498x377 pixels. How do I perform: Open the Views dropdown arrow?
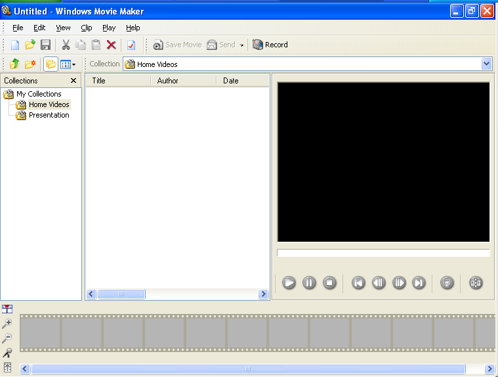[73, 64]
